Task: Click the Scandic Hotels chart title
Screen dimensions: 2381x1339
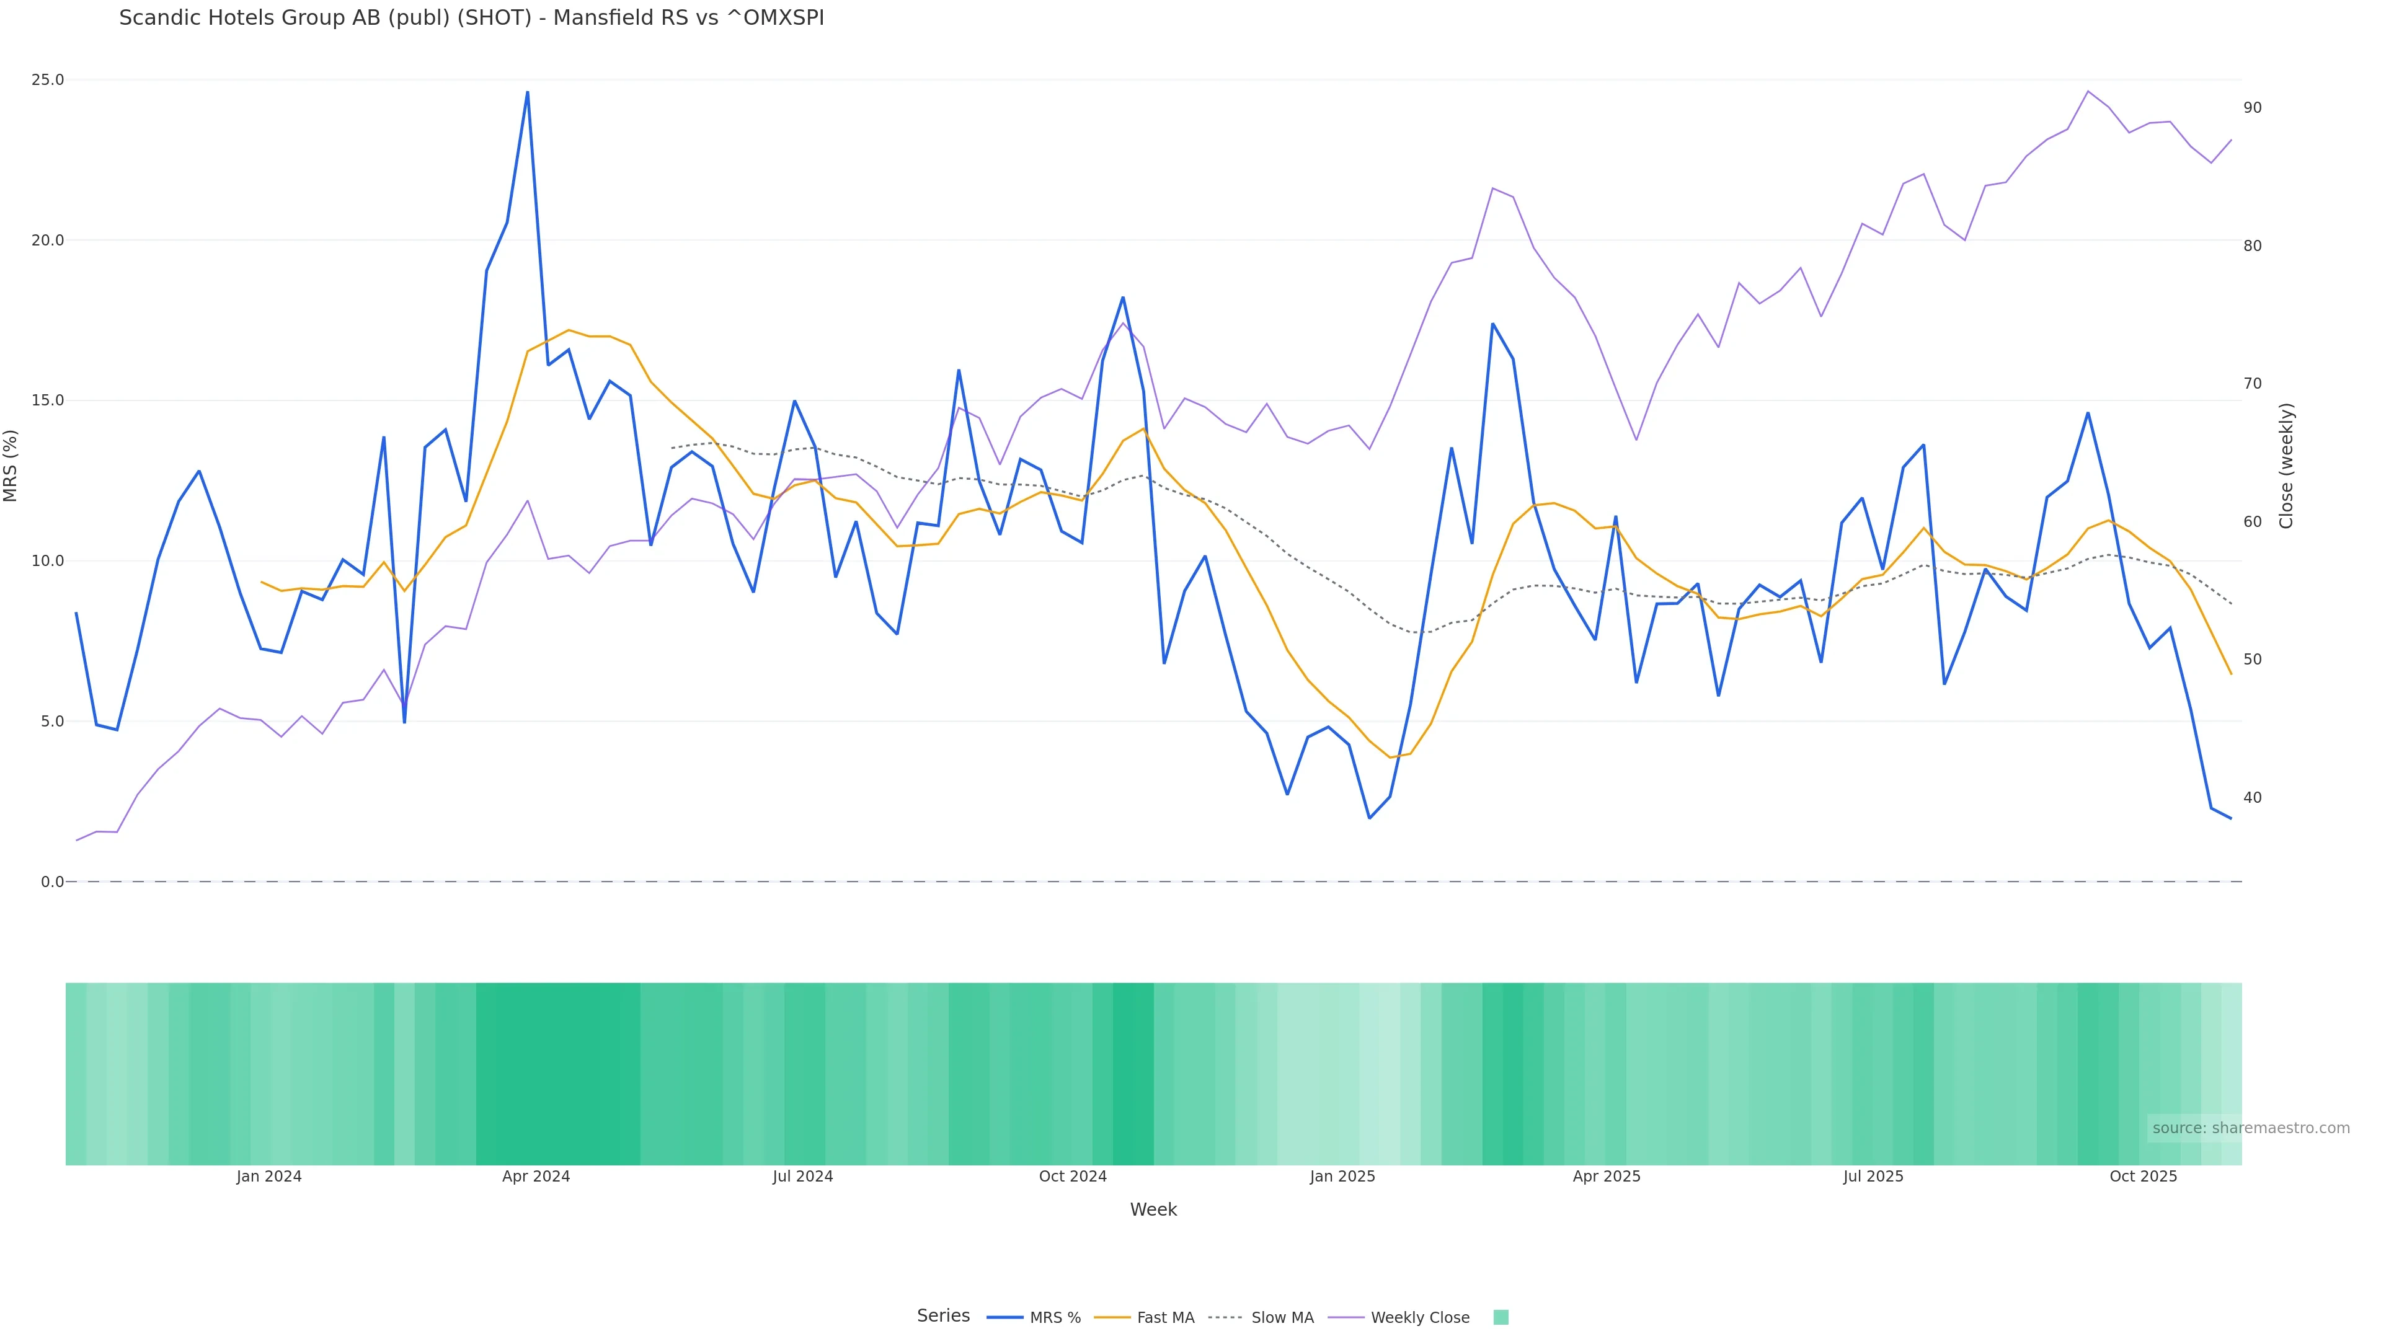Action: pyautogui.click(x=471, y=19)
